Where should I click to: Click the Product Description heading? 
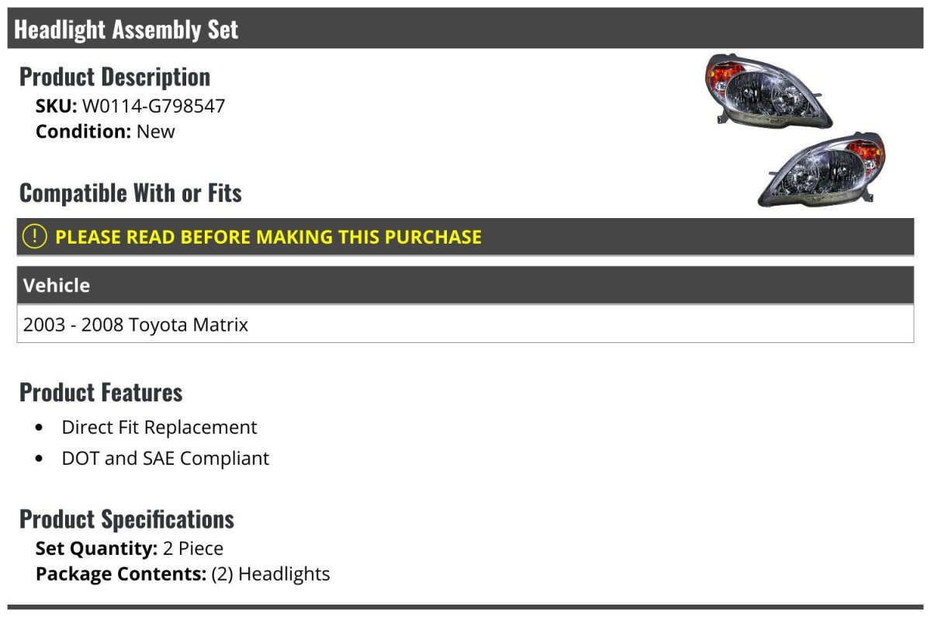point(115,77)
